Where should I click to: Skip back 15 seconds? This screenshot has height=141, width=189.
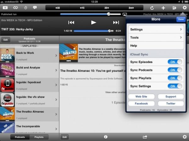pos(82,8)
